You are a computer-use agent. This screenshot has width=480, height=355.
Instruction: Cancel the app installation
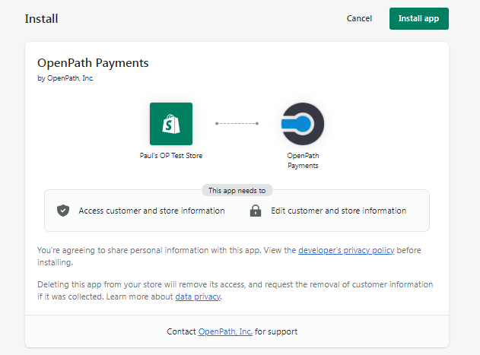pyautogui.click(x=359, y=19)
